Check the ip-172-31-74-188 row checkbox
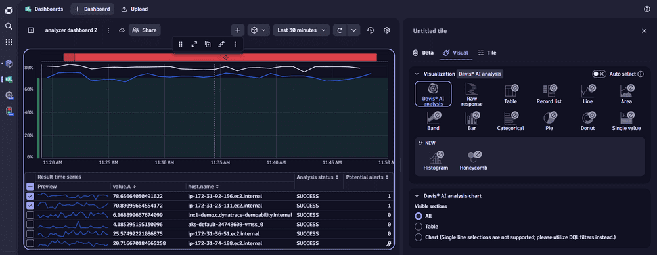The image size is (657, 255). click(x=30, y=243)
